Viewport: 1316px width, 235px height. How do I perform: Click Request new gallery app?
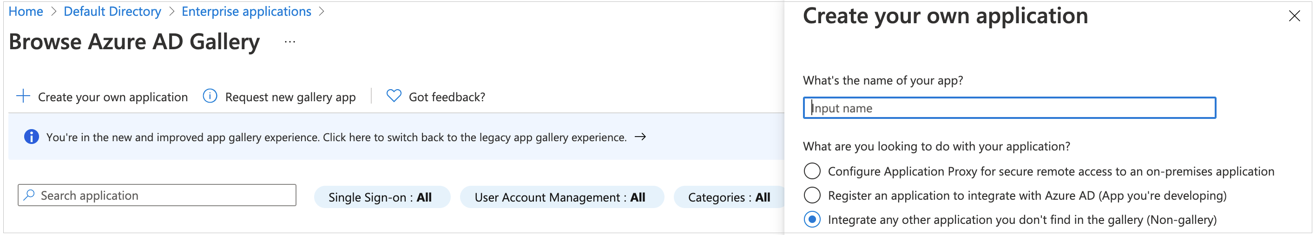coord(290,97)
